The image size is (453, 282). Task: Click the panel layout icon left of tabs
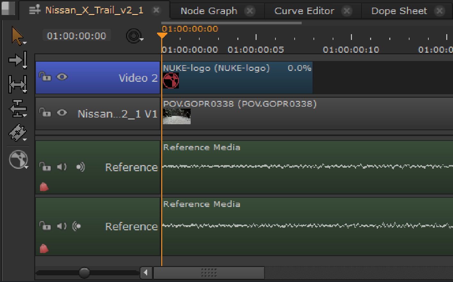pos(8,9)
